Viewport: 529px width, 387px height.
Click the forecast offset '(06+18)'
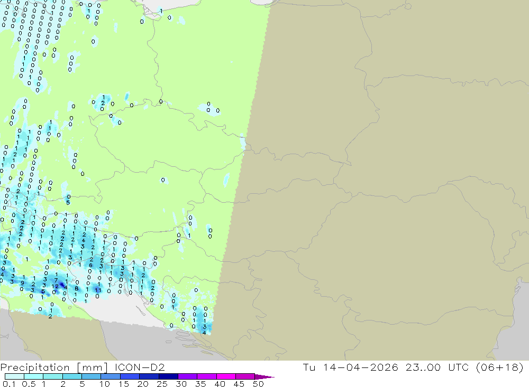tap(500, 367)
